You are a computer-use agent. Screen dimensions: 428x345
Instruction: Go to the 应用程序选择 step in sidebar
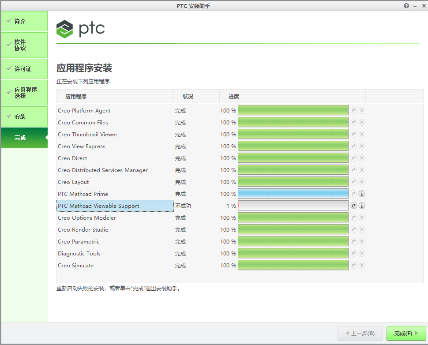tap(24, 93)
